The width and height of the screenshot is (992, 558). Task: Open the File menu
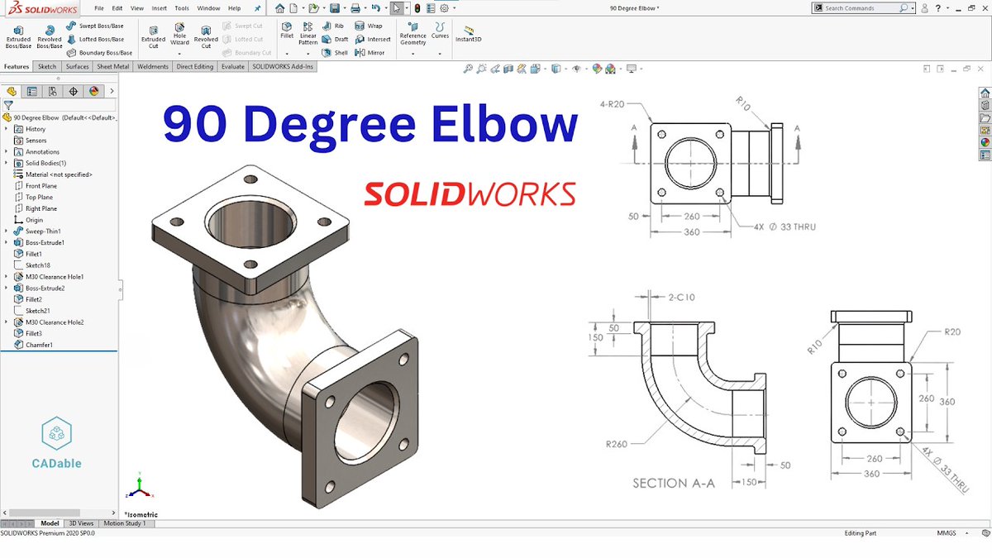(98, 8)
